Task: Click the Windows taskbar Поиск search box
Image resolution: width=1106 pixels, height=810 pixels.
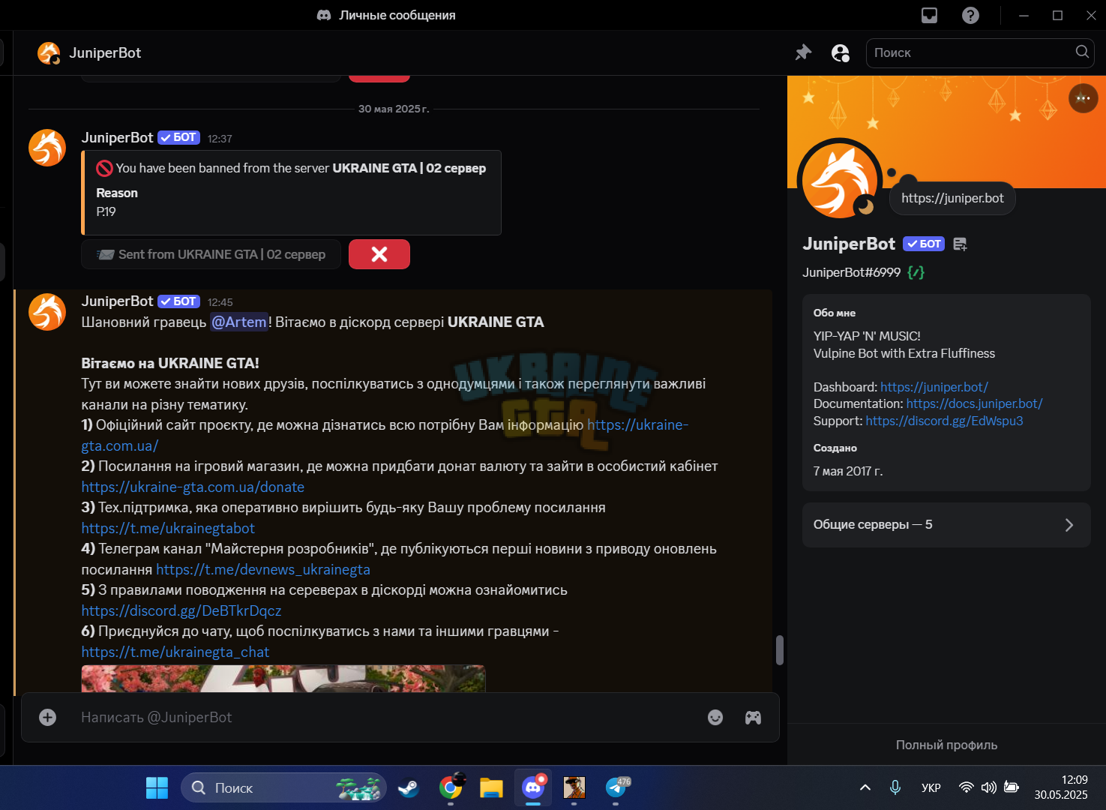Action: [283, 788]
